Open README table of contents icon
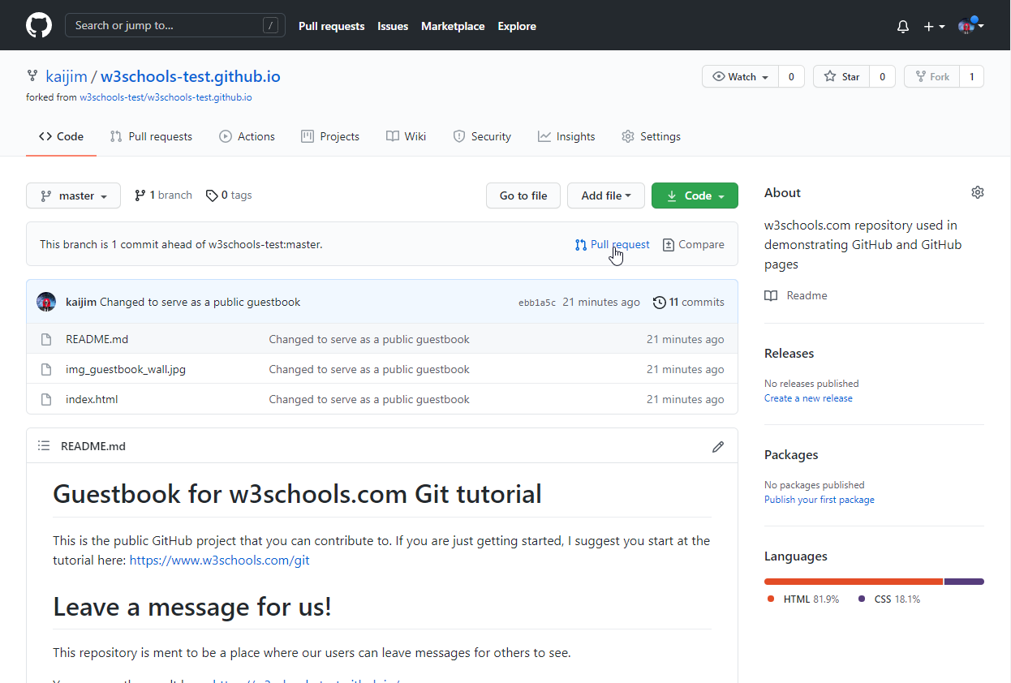Viewport: 1011px width, 683px height. [x=44, y=446]
